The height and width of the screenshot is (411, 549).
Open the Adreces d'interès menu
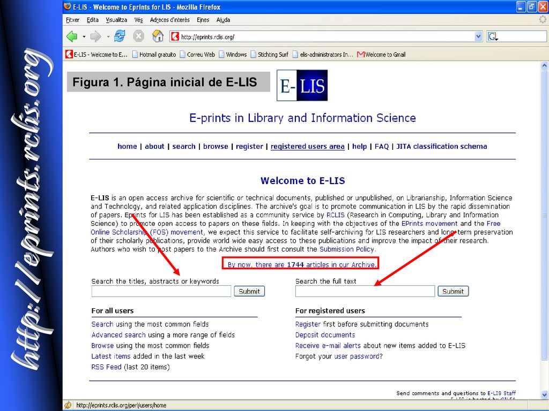coord(170,20)
